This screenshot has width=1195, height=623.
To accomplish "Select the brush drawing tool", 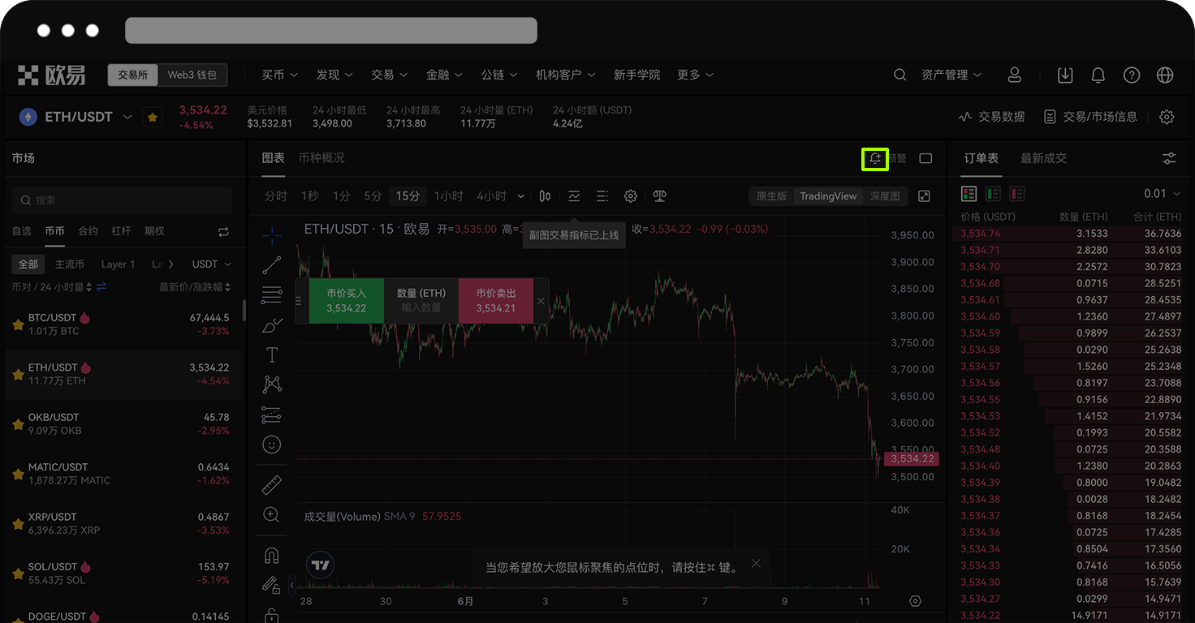I will [x=272, y=324].
